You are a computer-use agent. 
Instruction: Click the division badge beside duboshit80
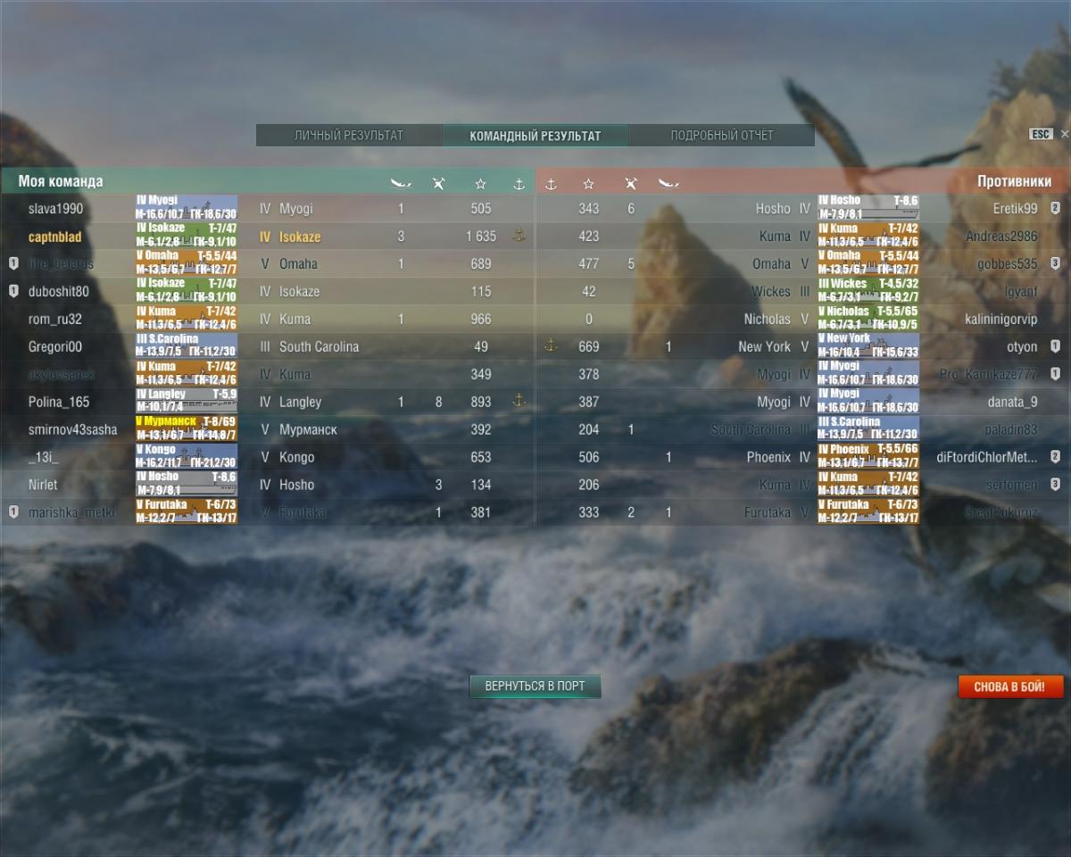(x=13, y=291)
